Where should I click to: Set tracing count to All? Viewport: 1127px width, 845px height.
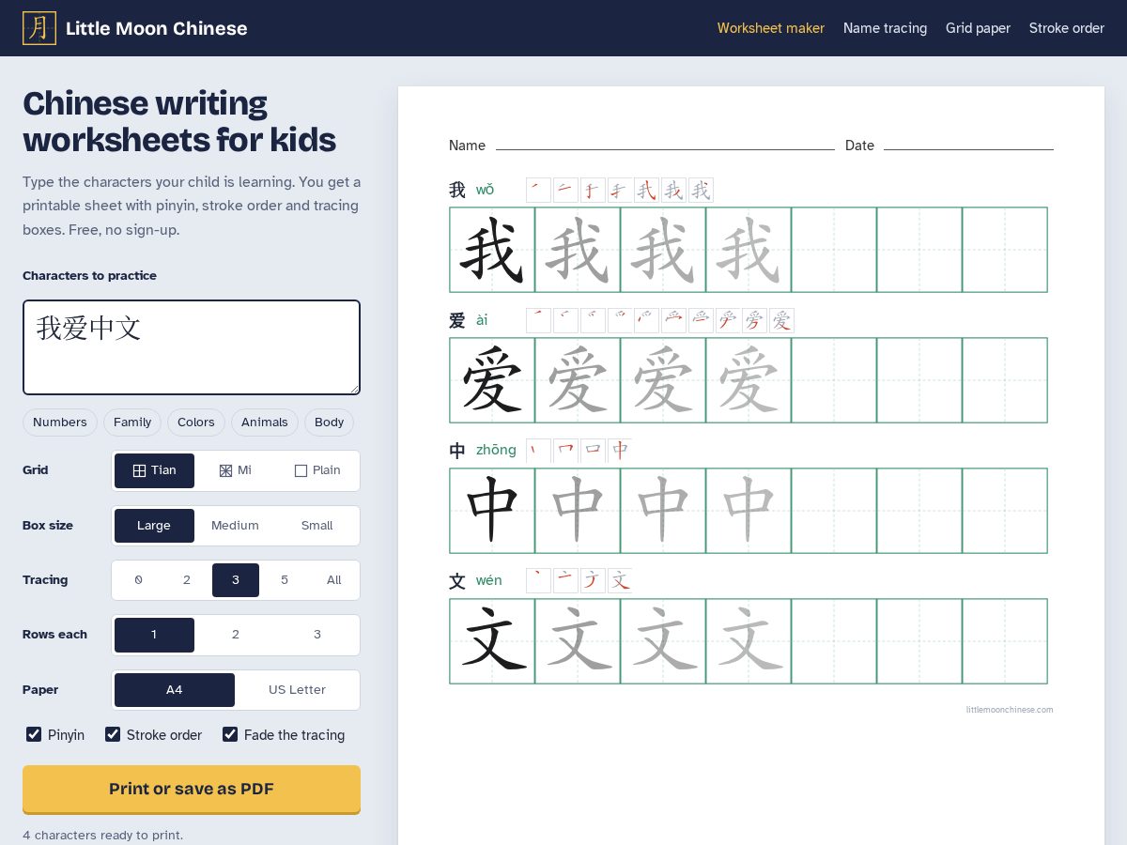(x=333, y=580)
